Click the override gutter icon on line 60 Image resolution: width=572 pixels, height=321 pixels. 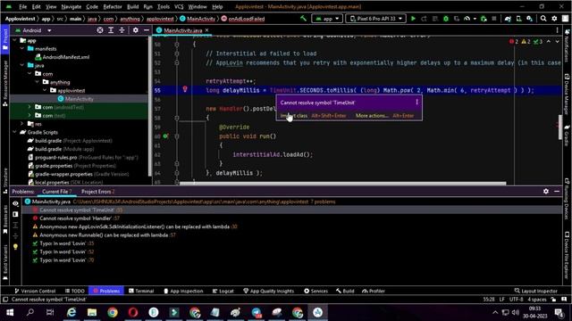[x=165, y=136]
